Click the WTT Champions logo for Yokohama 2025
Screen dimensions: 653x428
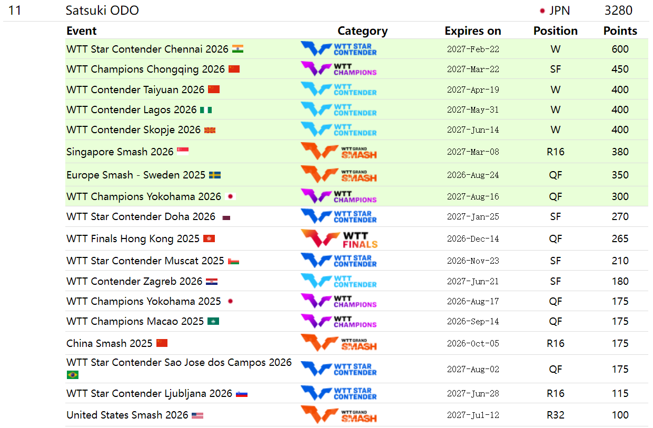[x=339, y=301]
